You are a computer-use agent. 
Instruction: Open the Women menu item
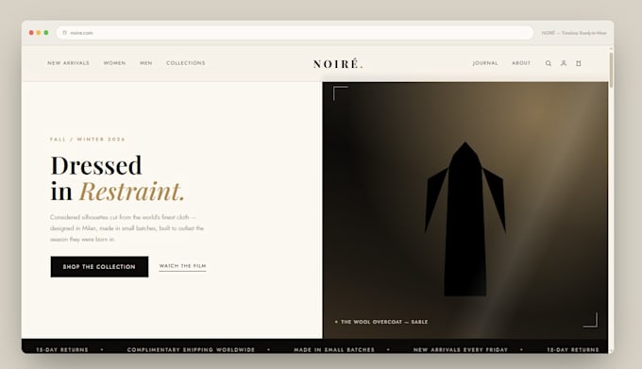pyautogui.click(x=114, y=63)
